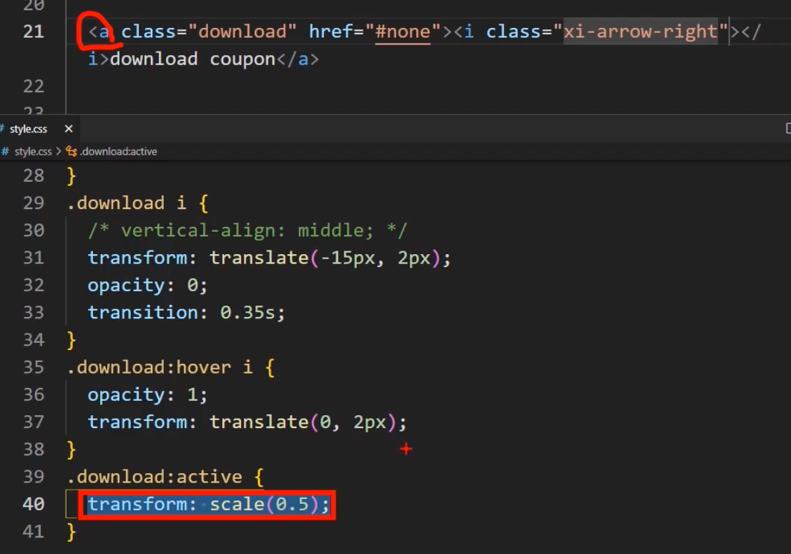
Task: Click the 'download coupon' anchor text
Action: pos(192,59)
